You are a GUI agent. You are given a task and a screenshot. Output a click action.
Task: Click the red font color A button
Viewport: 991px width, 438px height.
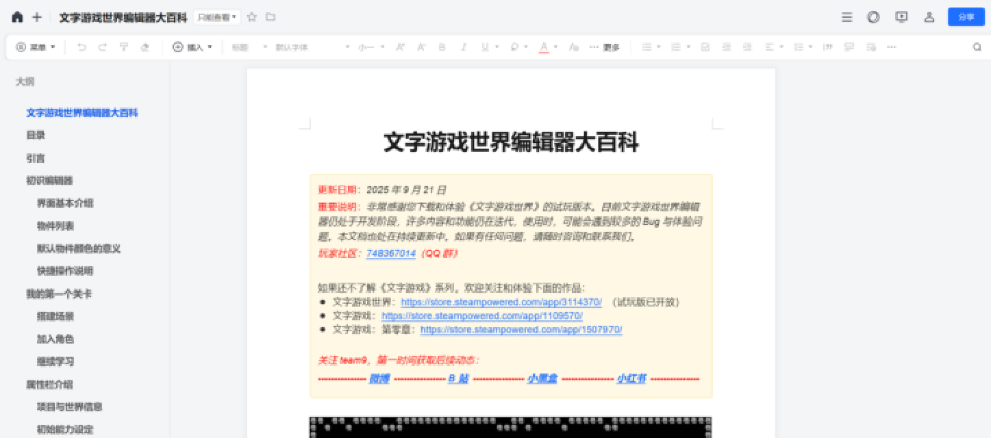pos(544,47)
